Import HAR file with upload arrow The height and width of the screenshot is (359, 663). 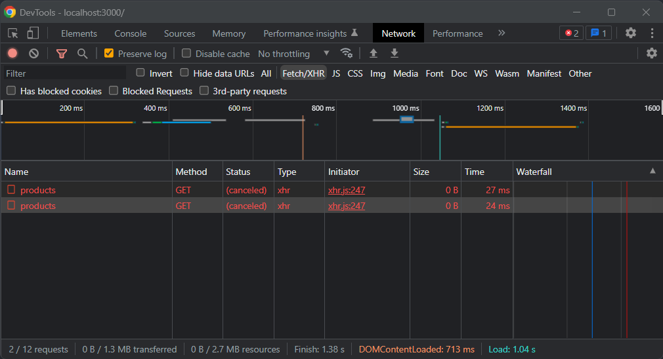click(x=374, y=53)
